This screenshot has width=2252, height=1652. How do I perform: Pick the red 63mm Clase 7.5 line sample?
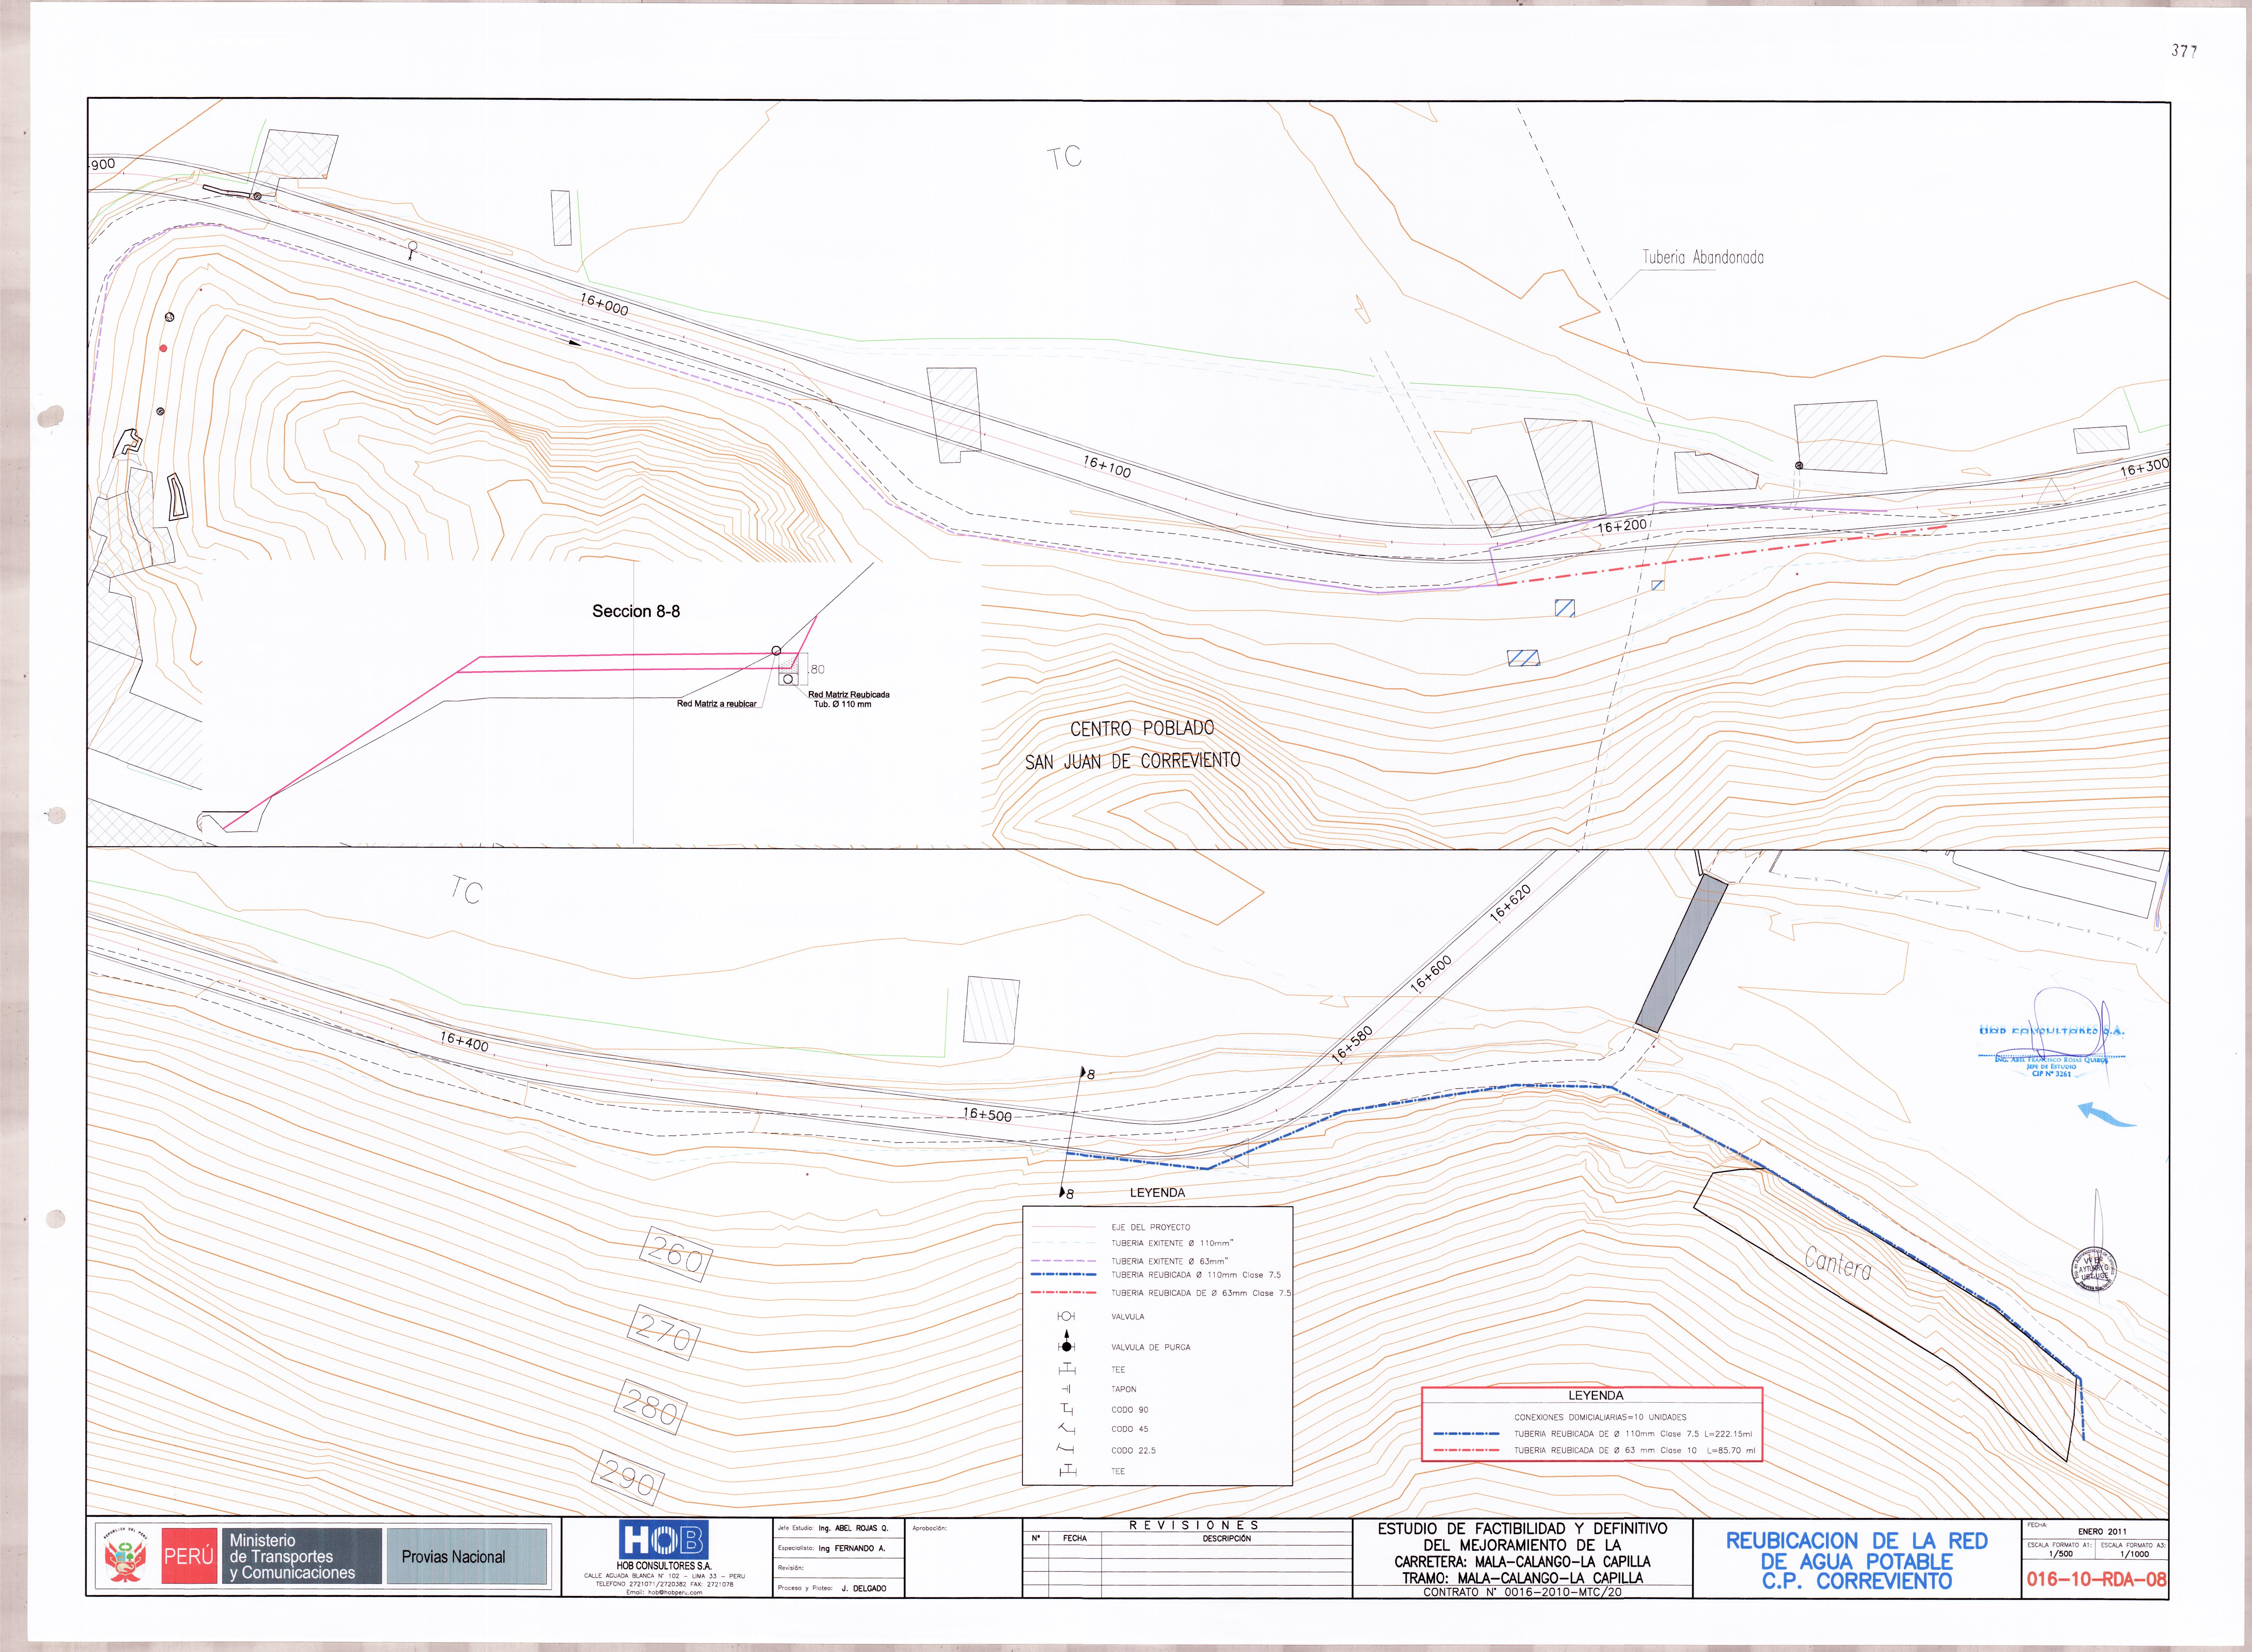pyautogui.click(x=1063, y=1293)
